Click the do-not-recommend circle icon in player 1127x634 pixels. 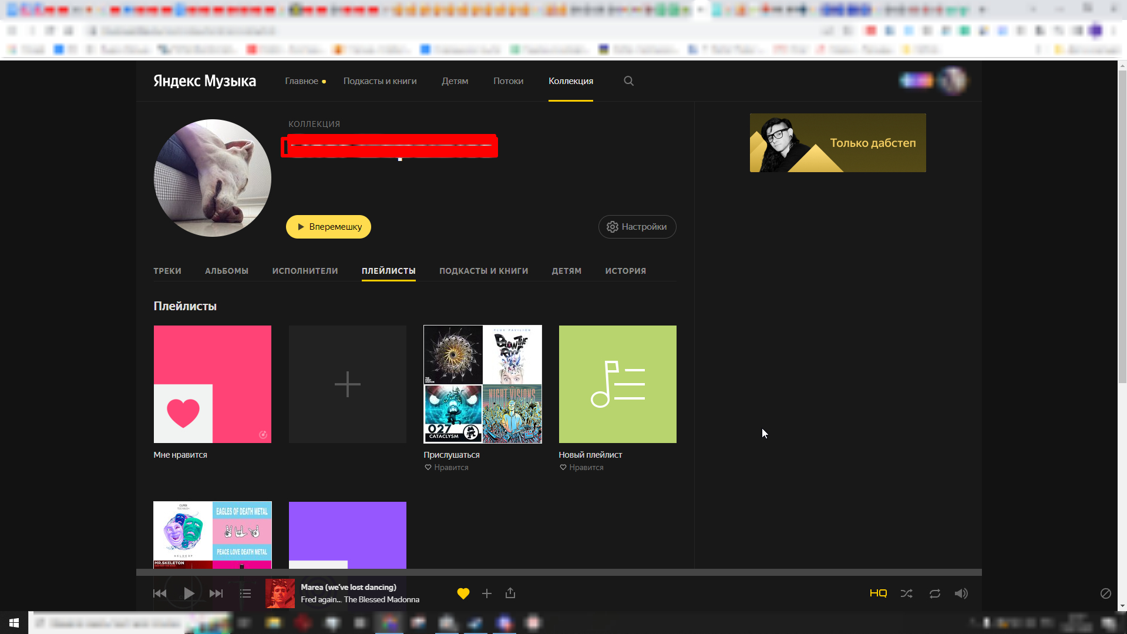point(1106,593)
